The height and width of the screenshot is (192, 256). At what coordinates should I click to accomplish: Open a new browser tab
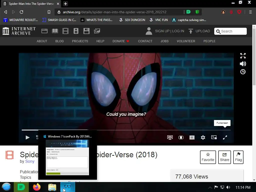(65, 4)
